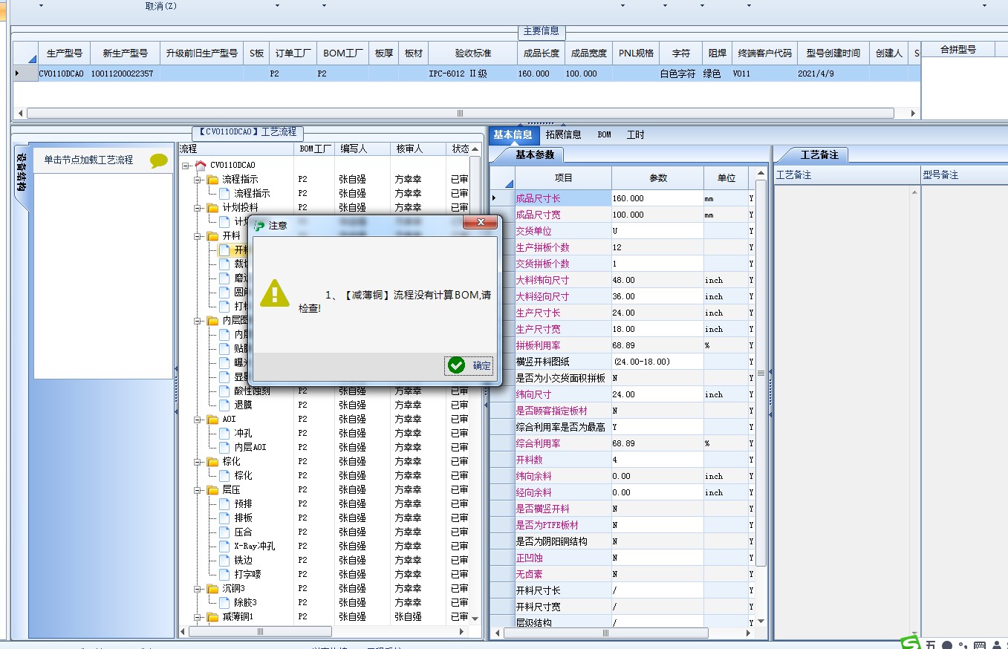Viewport: 1008px width, 649px height.
Task: Click the document icon beside 冲孔
Action: click(x=225, y=433)
